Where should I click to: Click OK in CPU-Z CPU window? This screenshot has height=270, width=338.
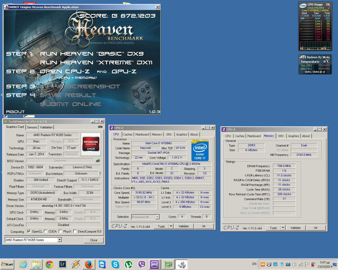pyautogui.click(x=204, y=226)
